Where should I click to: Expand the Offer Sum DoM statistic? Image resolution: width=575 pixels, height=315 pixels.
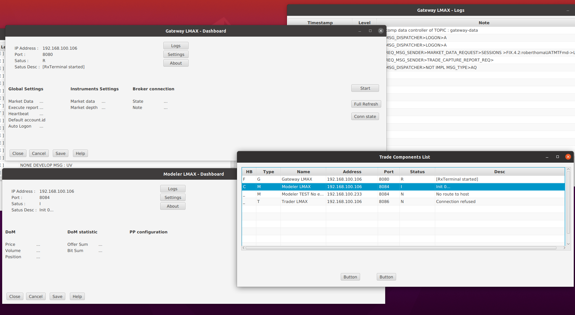[x=100, y=244]
